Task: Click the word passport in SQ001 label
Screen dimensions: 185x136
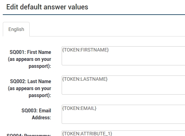Action: (38, 66)
